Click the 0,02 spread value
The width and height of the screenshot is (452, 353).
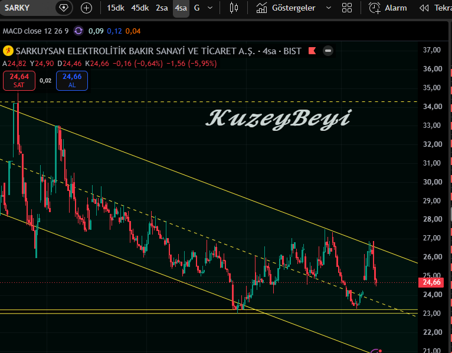point(45,81)
